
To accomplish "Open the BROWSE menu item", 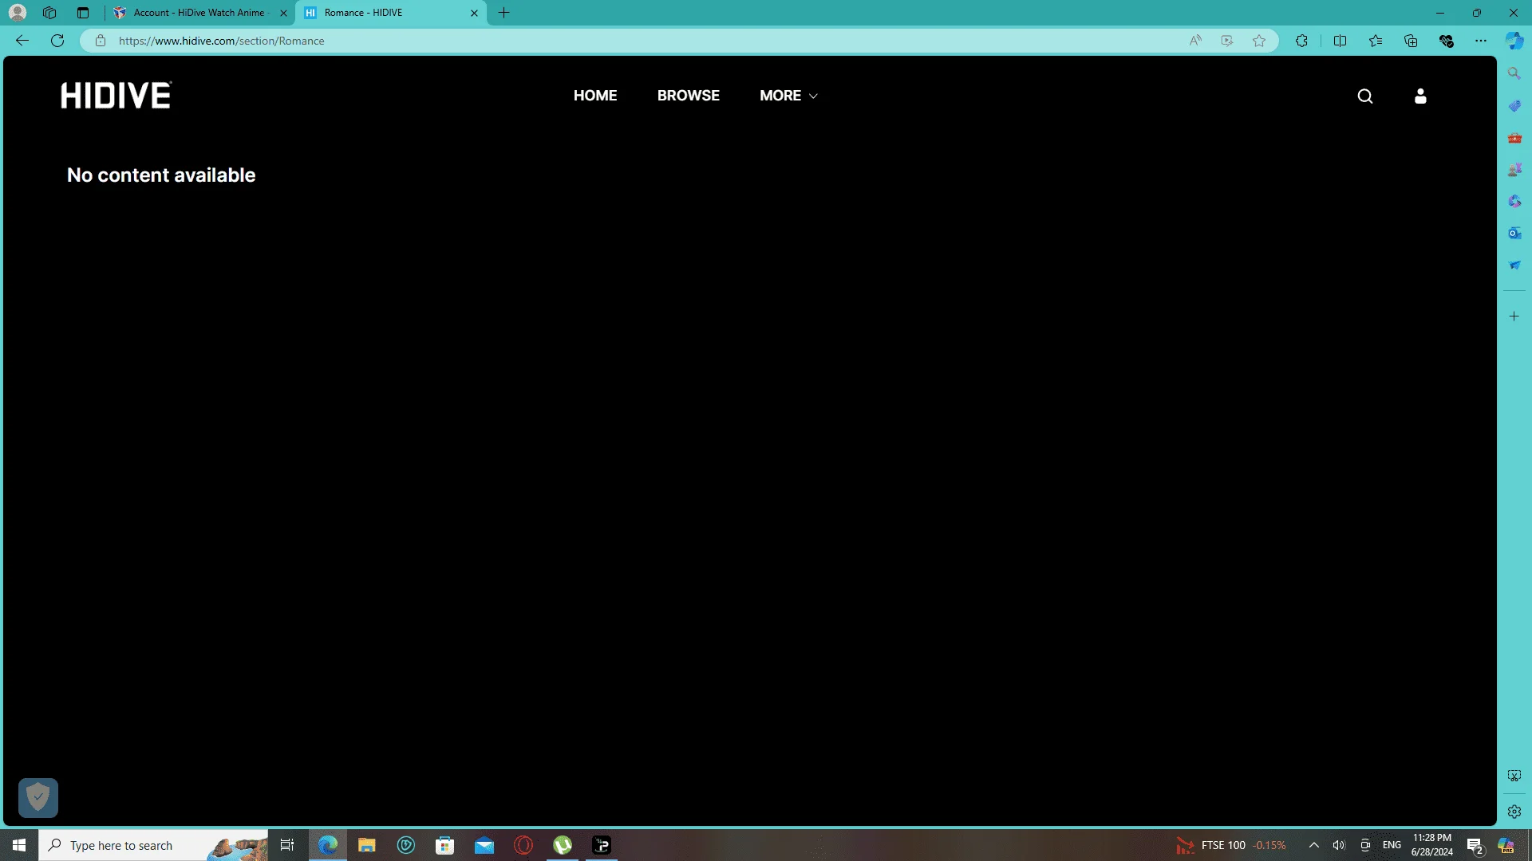I will point(689,96).
